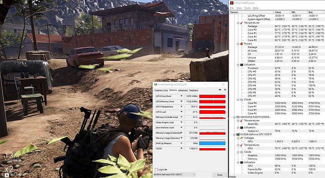Viewport: 325px width, 178px height.
Task: Click the Utilization icon above Frame Buffer row
Action: [241, 162]
